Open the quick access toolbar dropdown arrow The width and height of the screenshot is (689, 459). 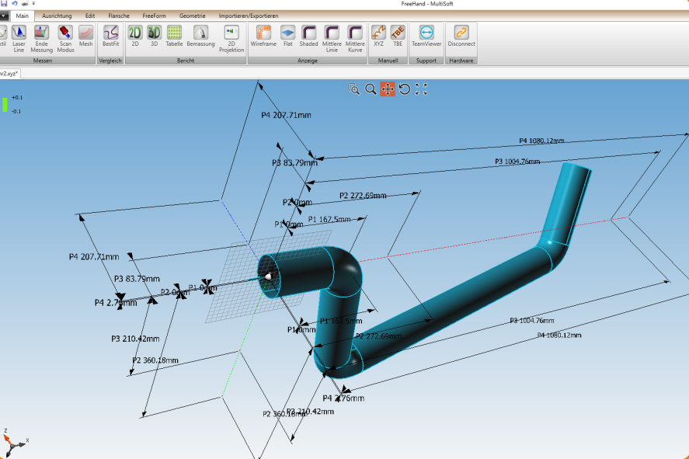pos(33,4)
